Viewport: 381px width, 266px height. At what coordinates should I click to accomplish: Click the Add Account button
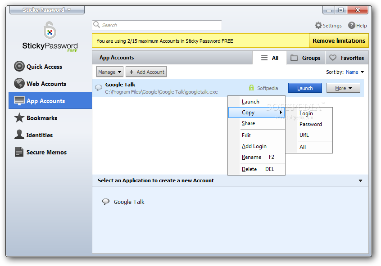coord(146,72)
